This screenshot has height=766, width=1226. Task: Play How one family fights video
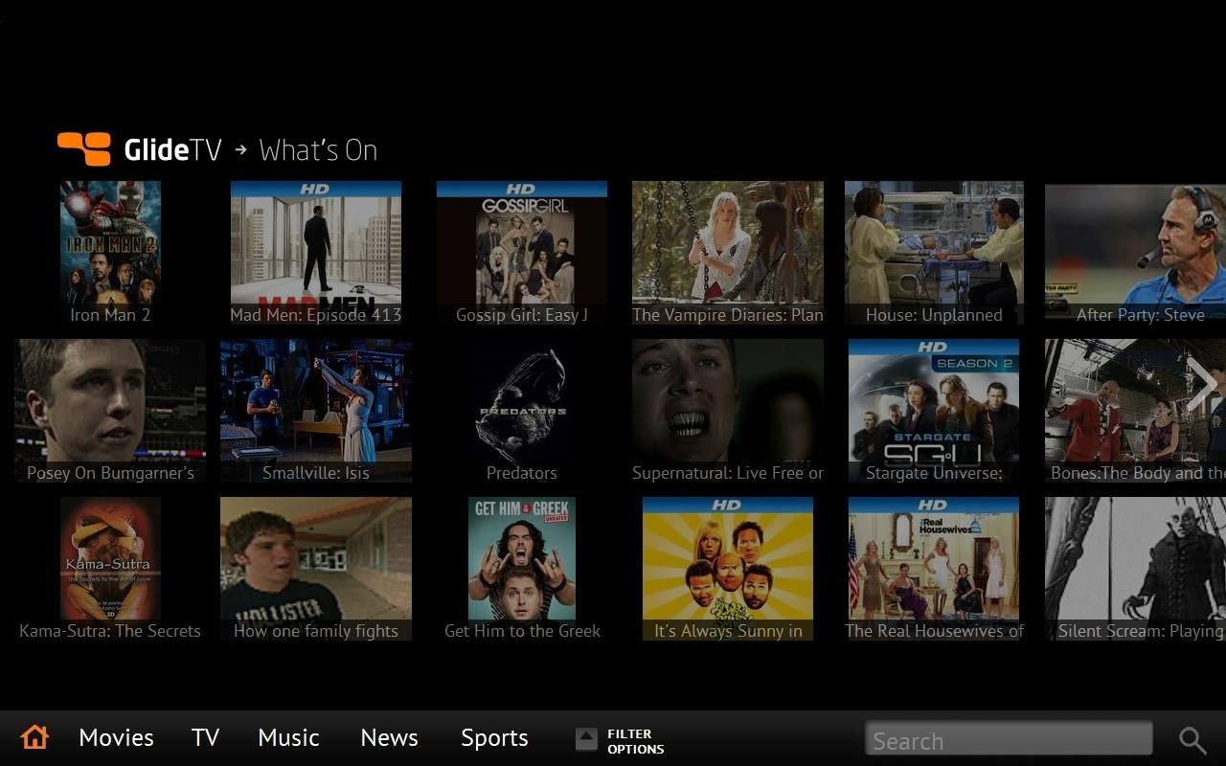[x=316, y=569]
